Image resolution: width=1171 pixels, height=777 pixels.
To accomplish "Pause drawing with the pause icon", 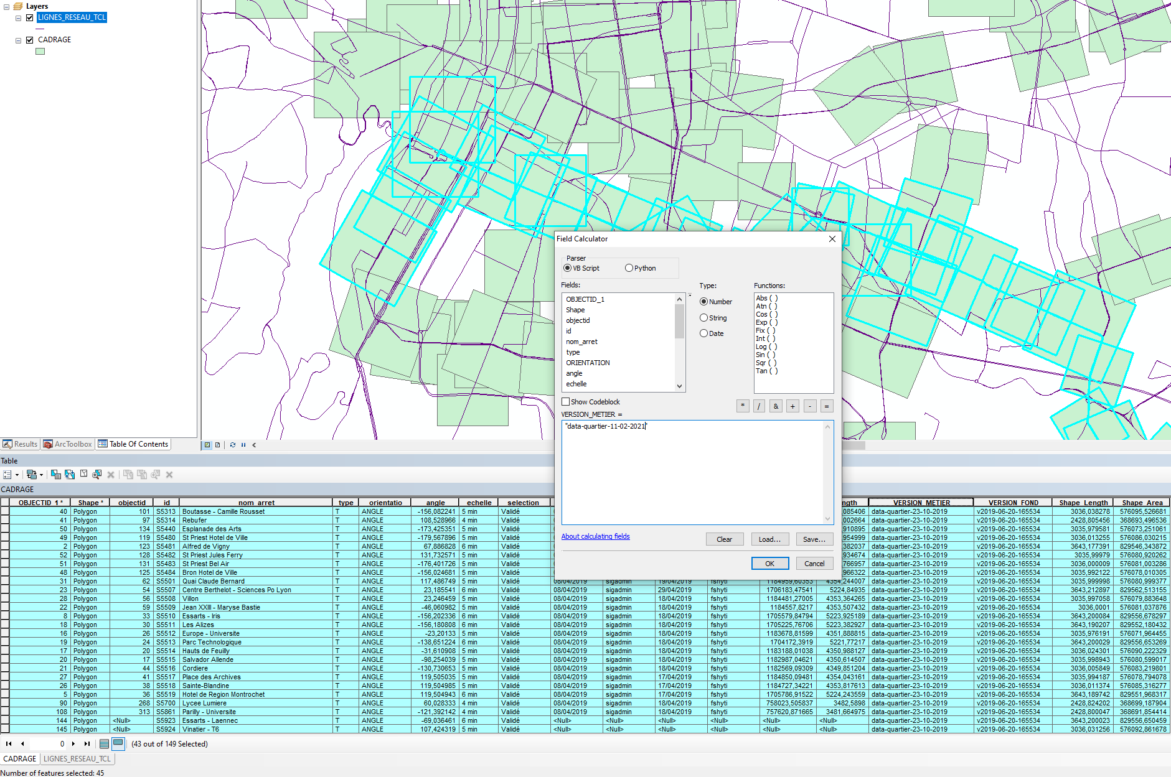I will [x=243, y=445].
